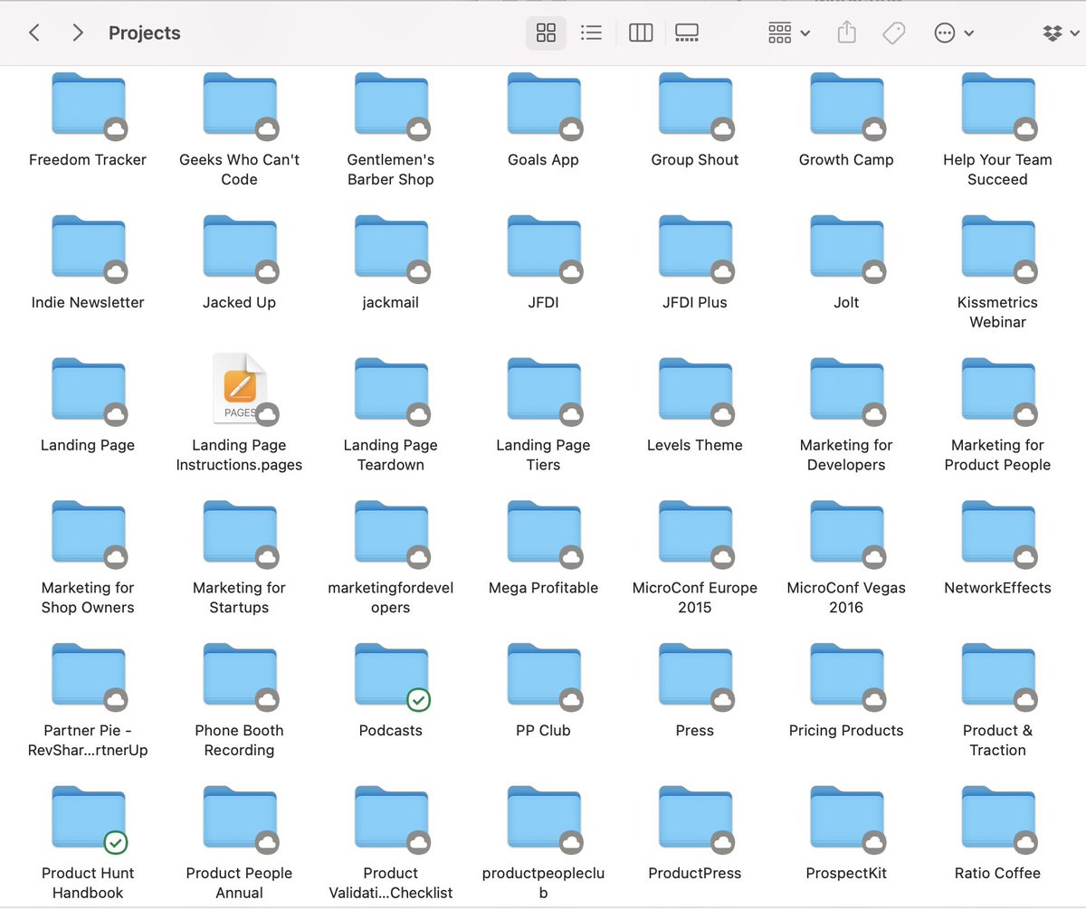Open the More actions ellipsis menu
The height and width of the screenshot is (909, 1086).
click(954, 33)
